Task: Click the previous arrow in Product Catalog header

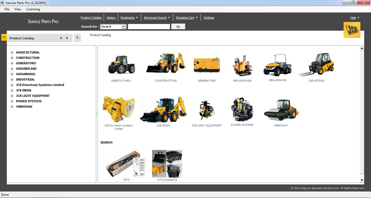Action: pyautogui.click(x=61, y=38)
